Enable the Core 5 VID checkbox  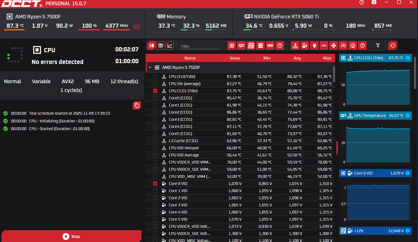155,219
